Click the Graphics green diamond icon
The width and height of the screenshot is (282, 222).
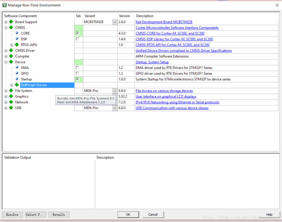pos(11,96)
